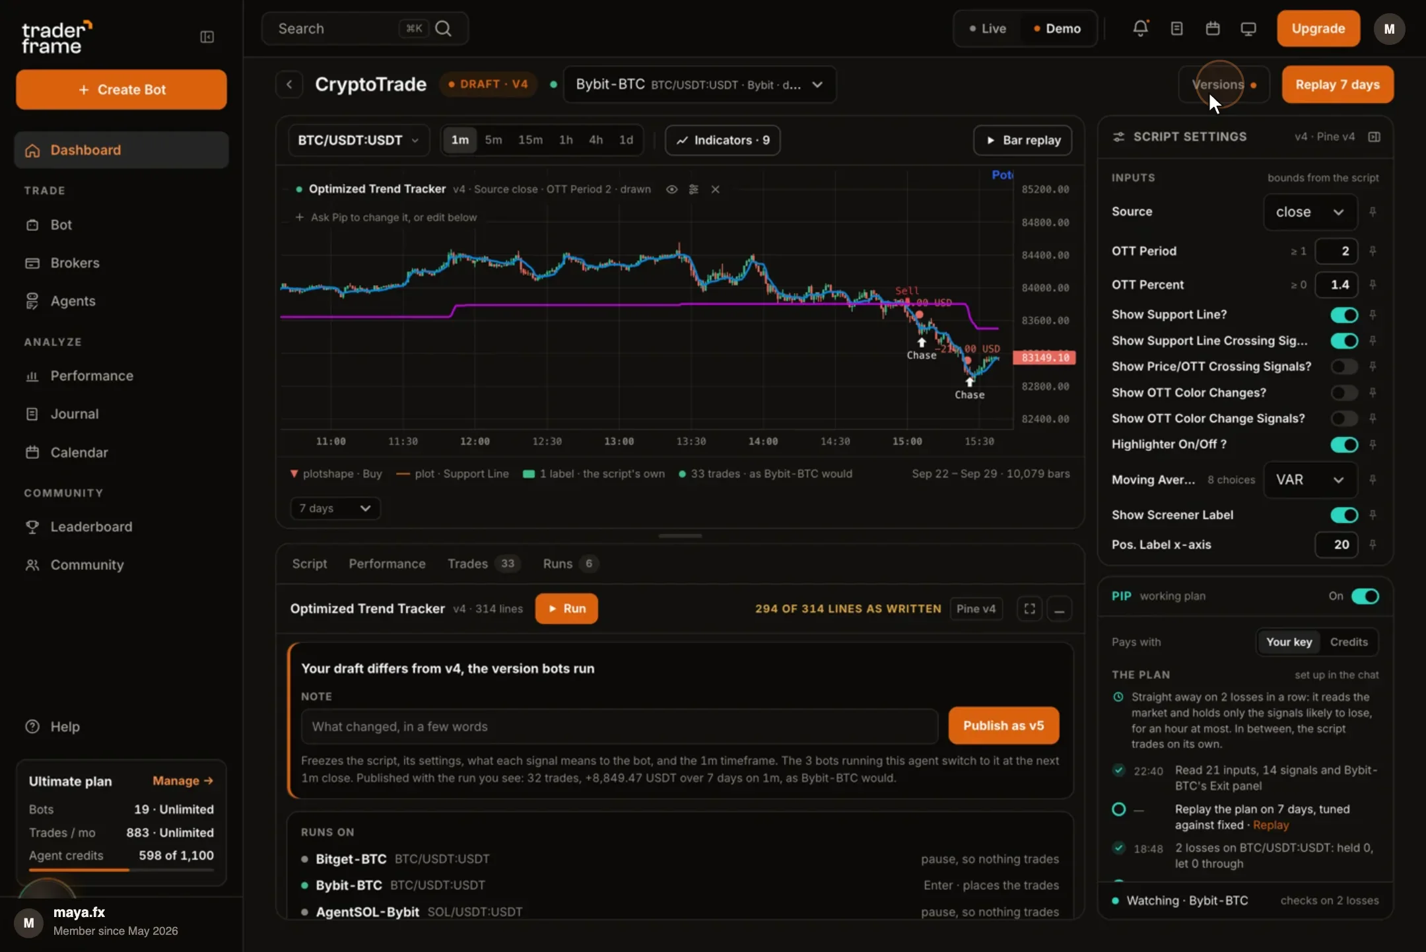Open the notifications bell

[1140, 28]
